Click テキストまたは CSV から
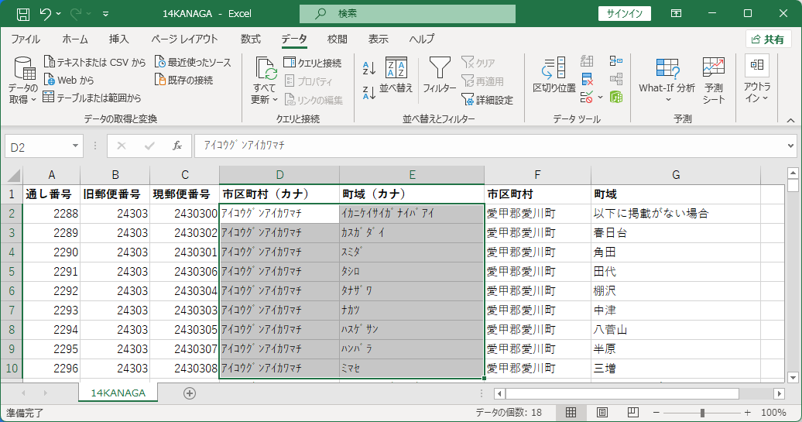The height and width of the screenshot is (422, 802). coord(95,63)
